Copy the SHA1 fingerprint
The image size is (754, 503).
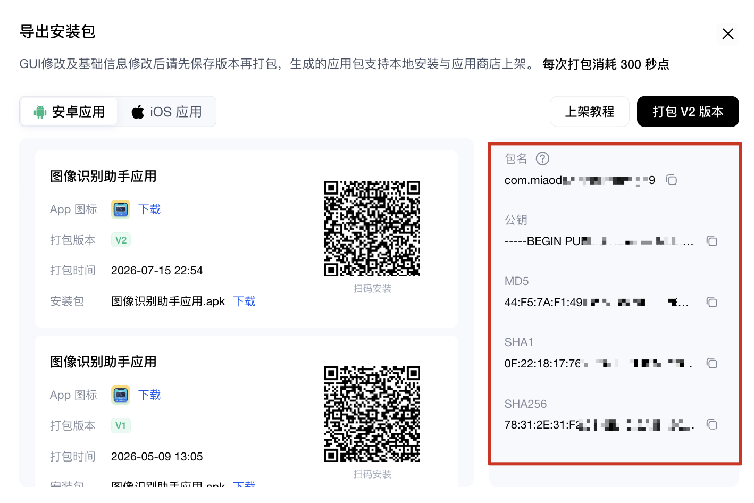coord(712,363)
